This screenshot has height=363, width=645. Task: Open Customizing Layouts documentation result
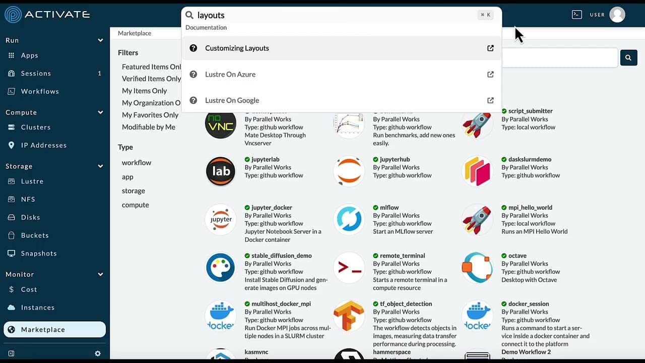click(x=237, y=48)
